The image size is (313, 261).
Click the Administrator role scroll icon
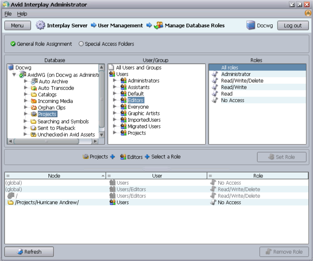point(215,74)
